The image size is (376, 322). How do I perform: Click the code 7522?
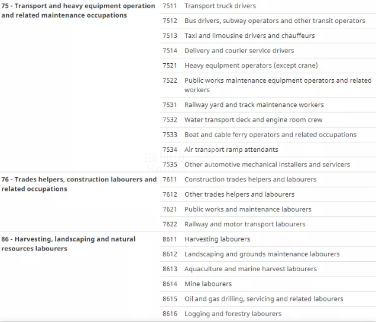pyautogui.click(x=170, y=80)
